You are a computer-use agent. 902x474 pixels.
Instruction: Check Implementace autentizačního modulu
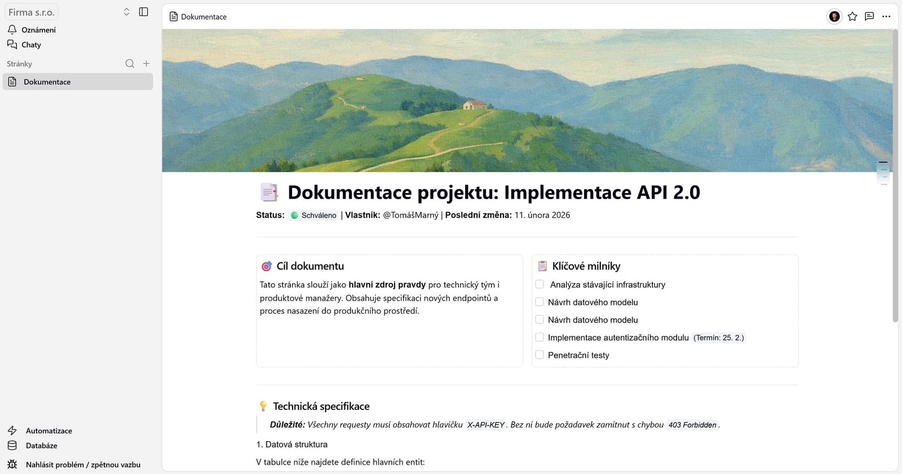(540, 337)
